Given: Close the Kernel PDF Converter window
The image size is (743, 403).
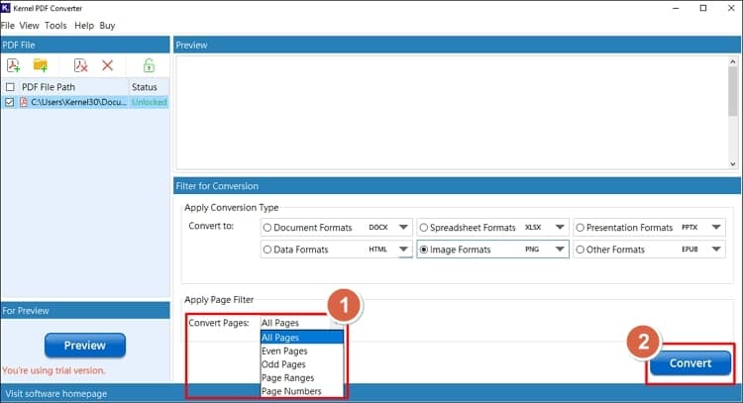Looking at the screenshot, I should point(731,8).
